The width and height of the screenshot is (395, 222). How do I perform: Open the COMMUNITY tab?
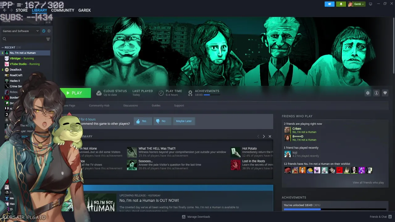click(63, 10)
